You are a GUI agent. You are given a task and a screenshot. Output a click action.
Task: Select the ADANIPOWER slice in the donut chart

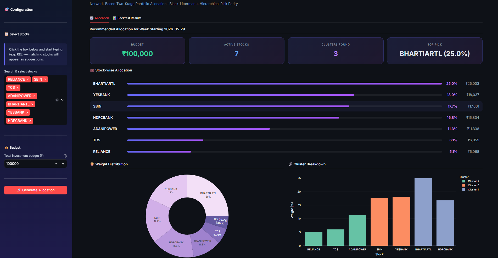click(x=202, y=243)
